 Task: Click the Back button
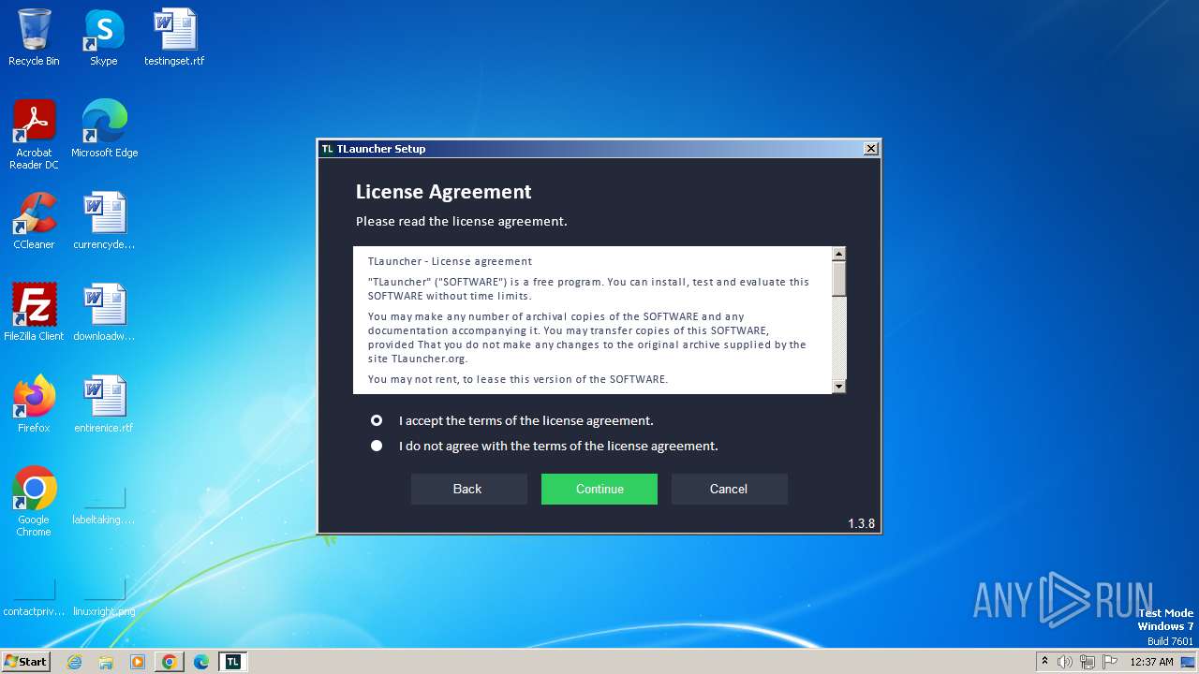click(468, 489)
